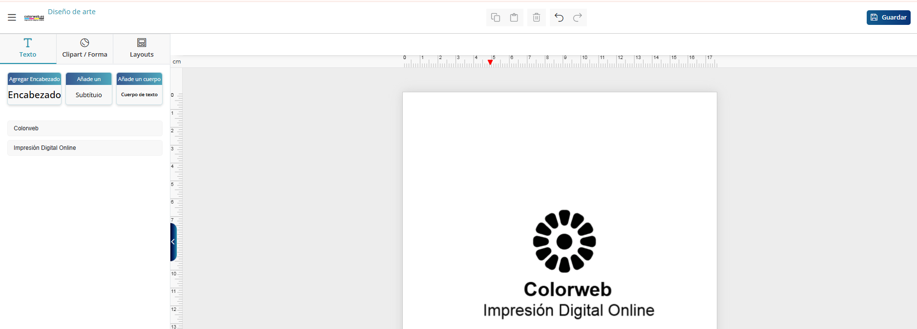Select the Colorweb title on canvas
917x329 pixels.
click(x=567, y=289)
